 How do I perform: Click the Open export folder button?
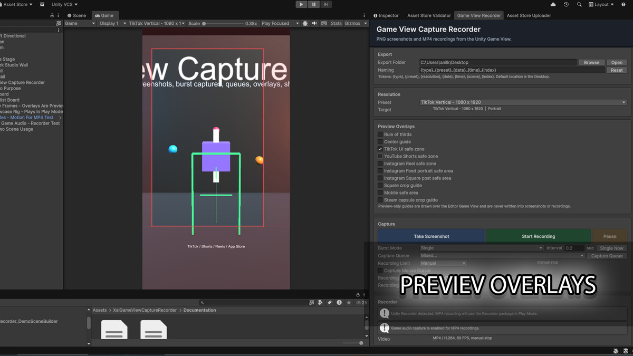tap(617, 62)
